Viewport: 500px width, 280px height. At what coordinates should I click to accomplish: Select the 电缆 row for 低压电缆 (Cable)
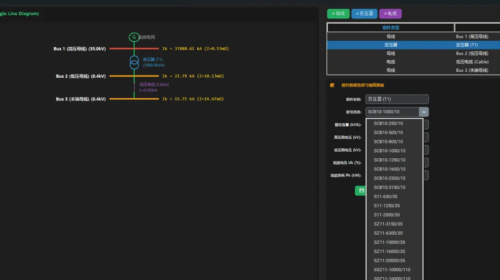click(413, 62)
